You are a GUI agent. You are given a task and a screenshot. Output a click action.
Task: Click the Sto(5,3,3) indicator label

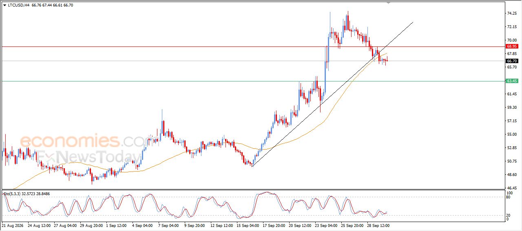pos(12,194)
